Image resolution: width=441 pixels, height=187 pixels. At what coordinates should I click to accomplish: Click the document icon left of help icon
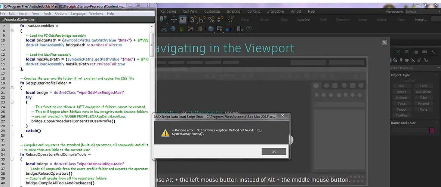240,29
